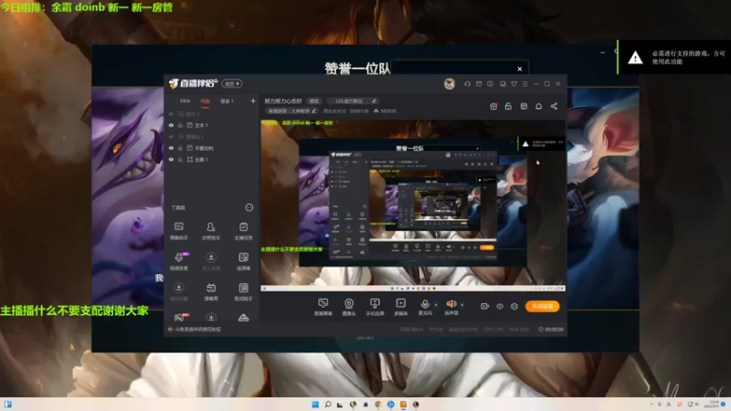Edit the 英雄联盟 sub-category tag
This screenshot has width=731, height=411.
point(291,111)
